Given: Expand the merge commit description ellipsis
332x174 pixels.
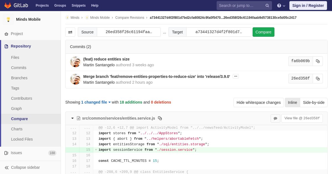Looking at the screenshot, I should click(236, 76).
